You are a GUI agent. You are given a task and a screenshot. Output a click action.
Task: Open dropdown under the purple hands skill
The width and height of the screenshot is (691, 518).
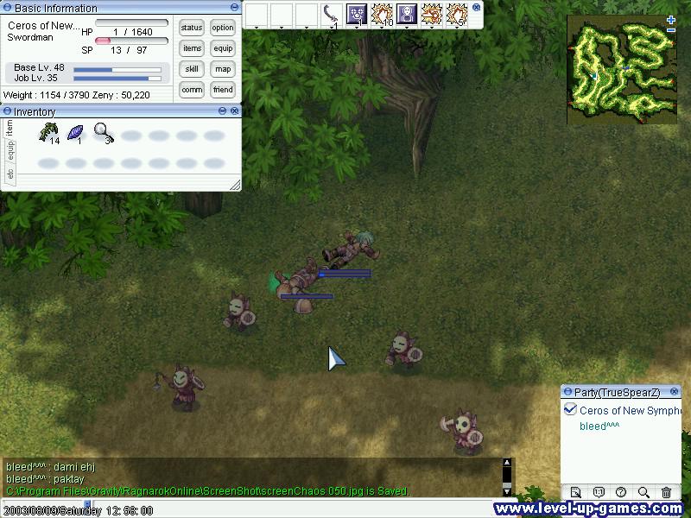click(356, 28)
